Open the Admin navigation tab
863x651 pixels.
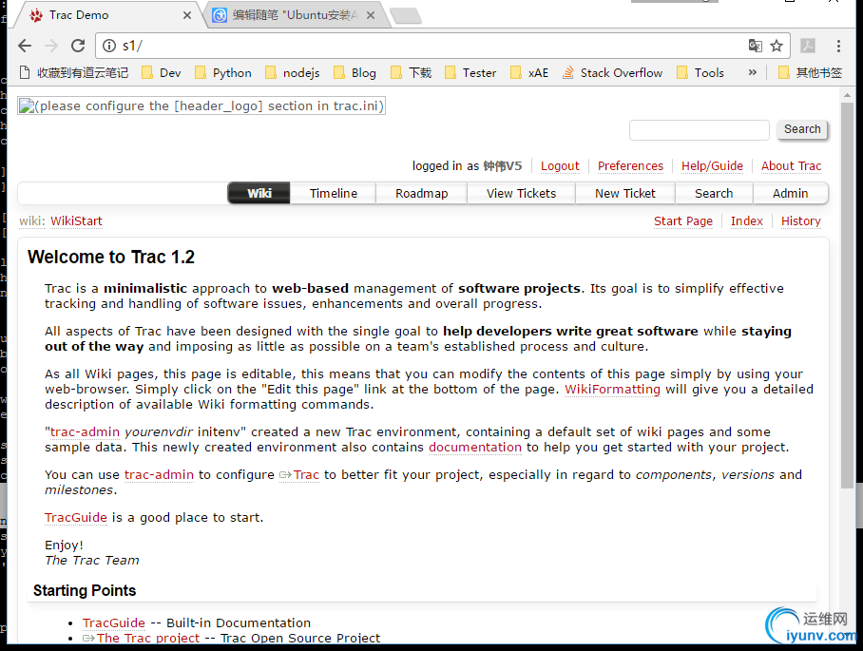tap(791, 193)
